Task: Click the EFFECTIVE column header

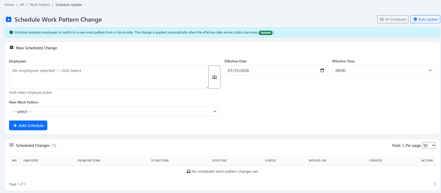Action: pyautogui.click(x=220, y=160)
